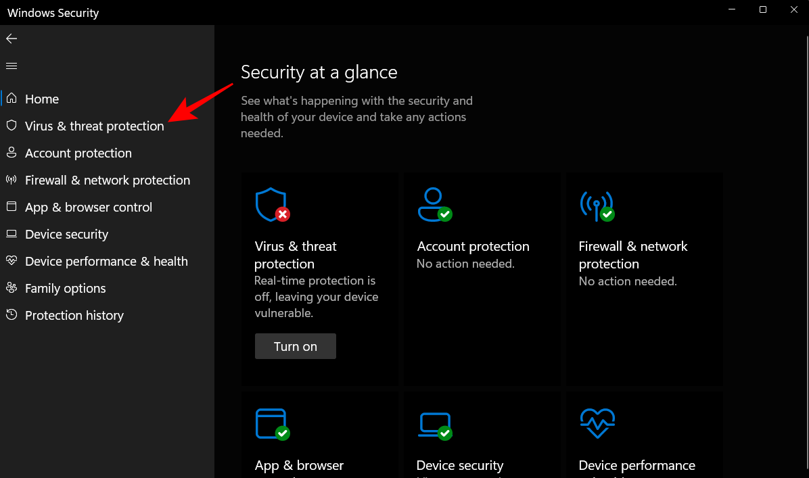
Task: Select the Family options icon in sidebar
Action: [x=11, y=288]
